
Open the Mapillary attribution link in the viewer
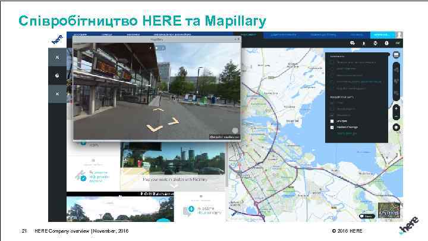224,137
